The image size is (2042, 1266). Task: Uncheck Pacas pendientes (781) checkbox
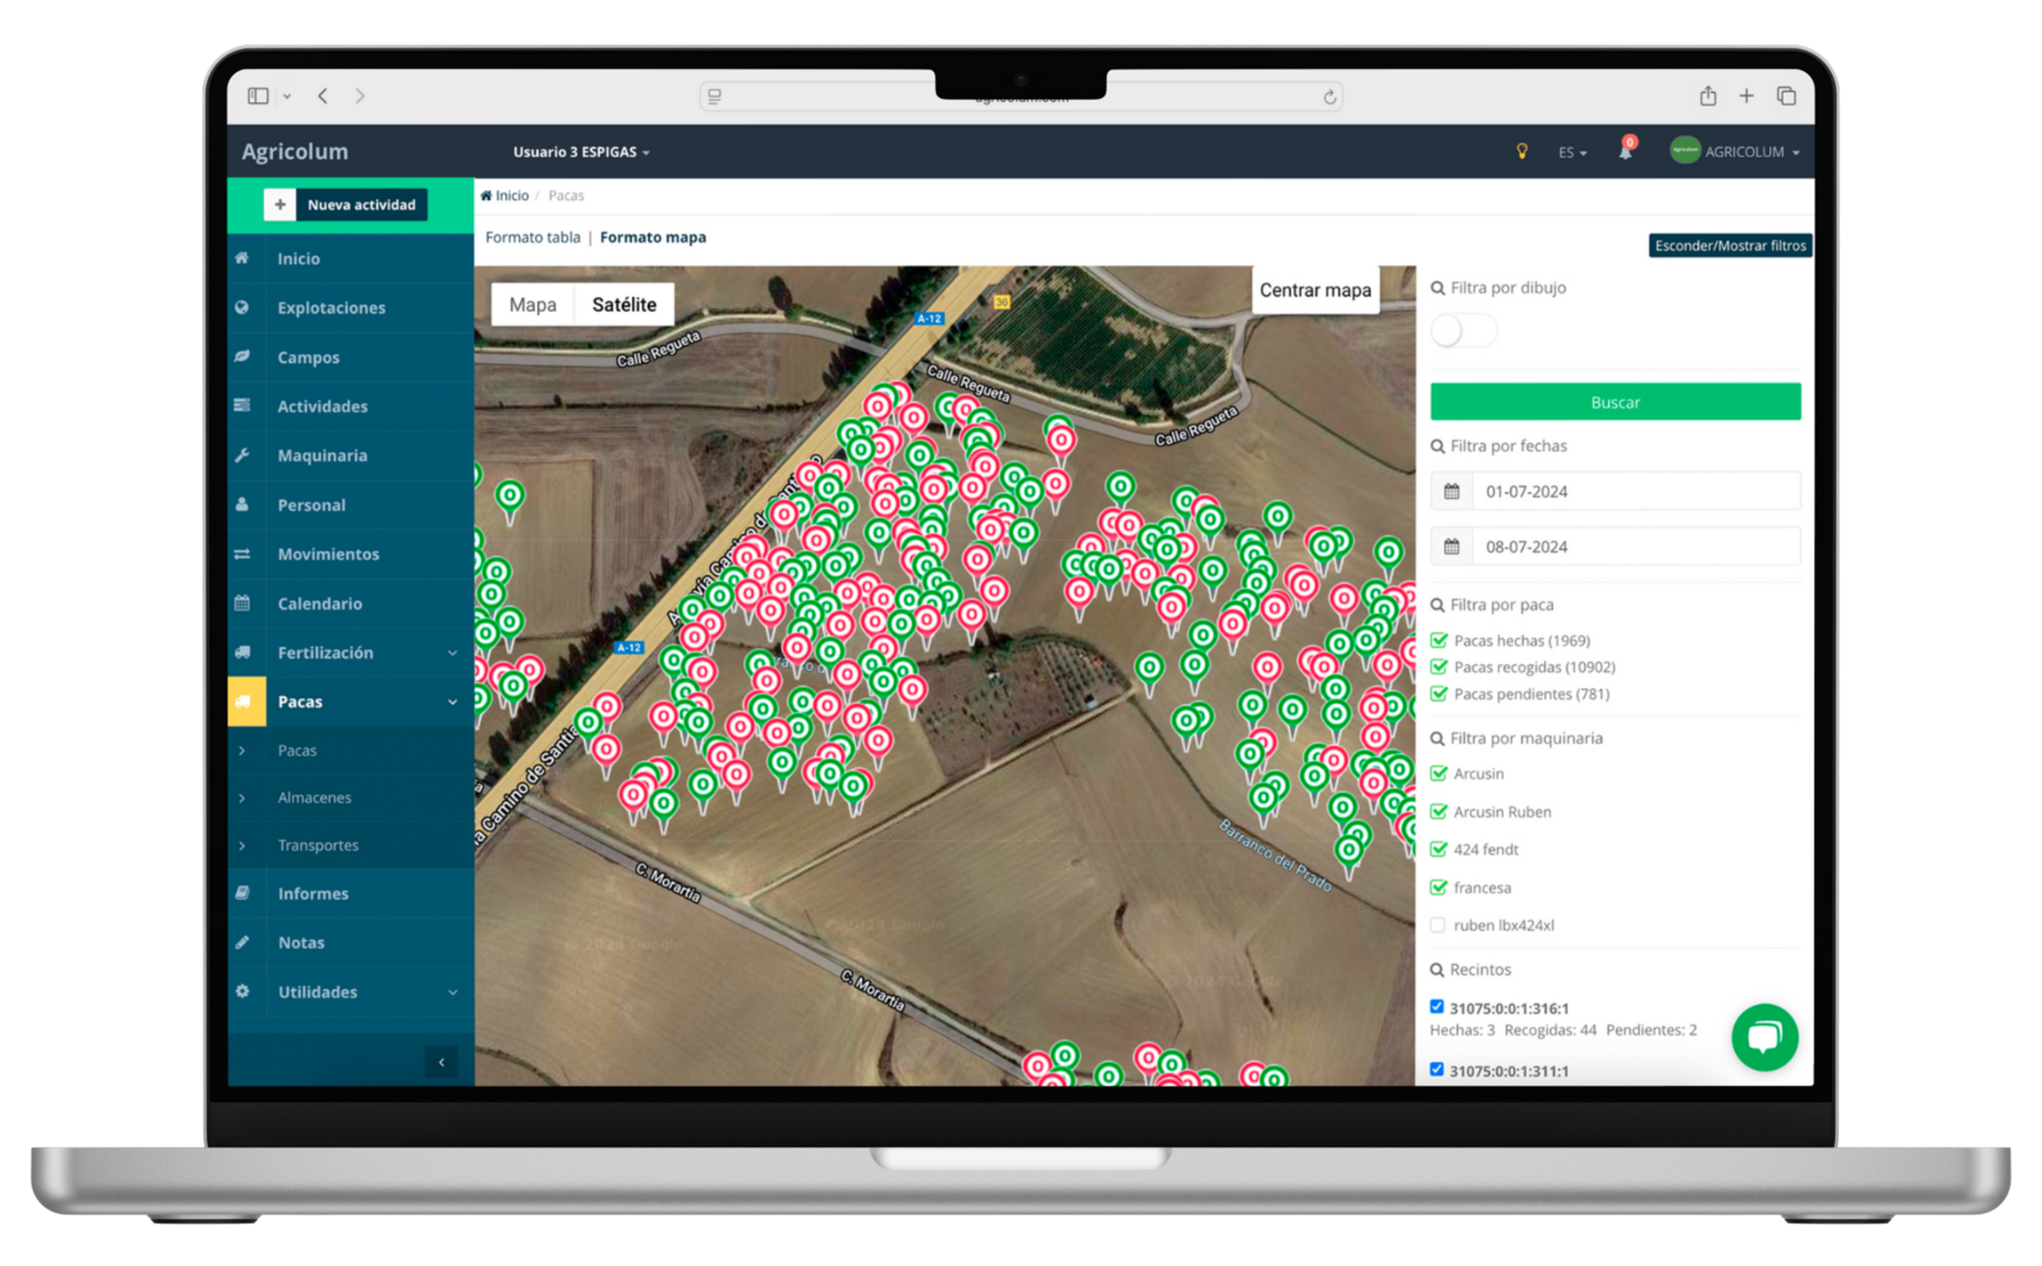[1438, 693]
